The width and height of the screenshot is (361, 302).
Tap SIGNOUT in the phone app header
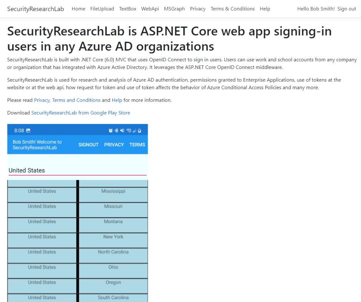[x=88, y=145]
